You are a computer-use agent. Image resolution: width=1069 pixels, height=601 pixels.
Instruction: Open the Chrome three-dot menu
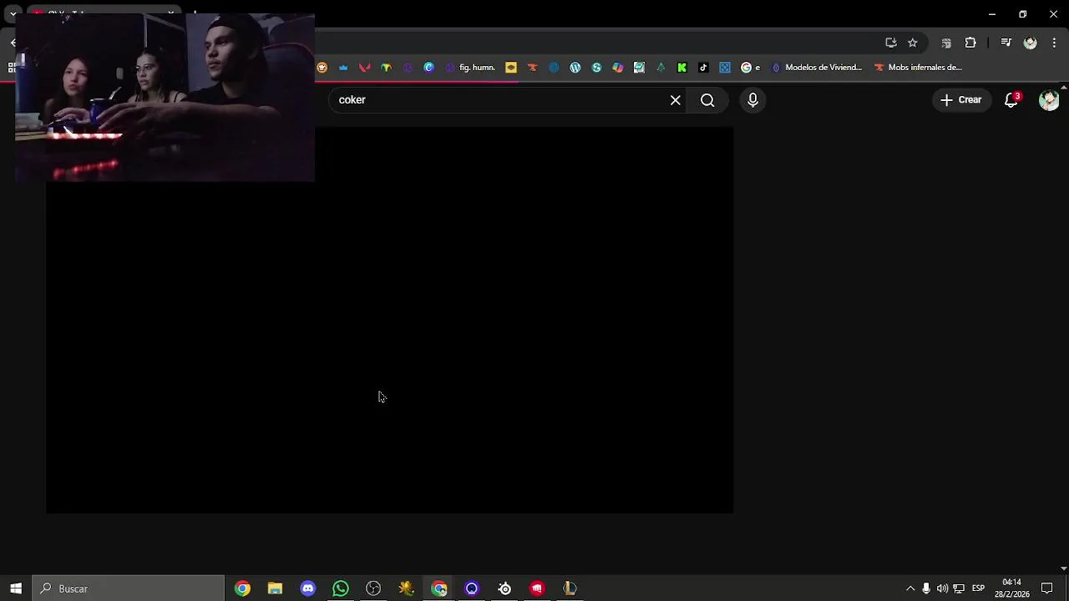[x=1055, y=43]
